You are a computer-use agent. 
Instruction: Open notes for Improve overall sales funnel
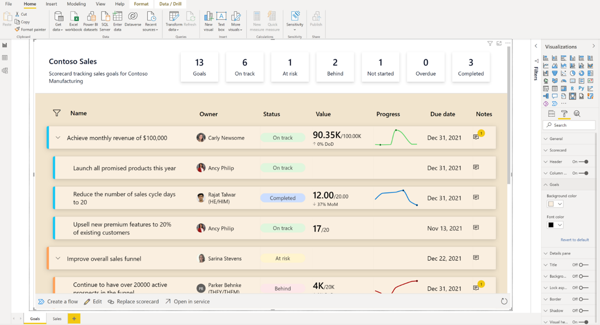pos(476,258)
